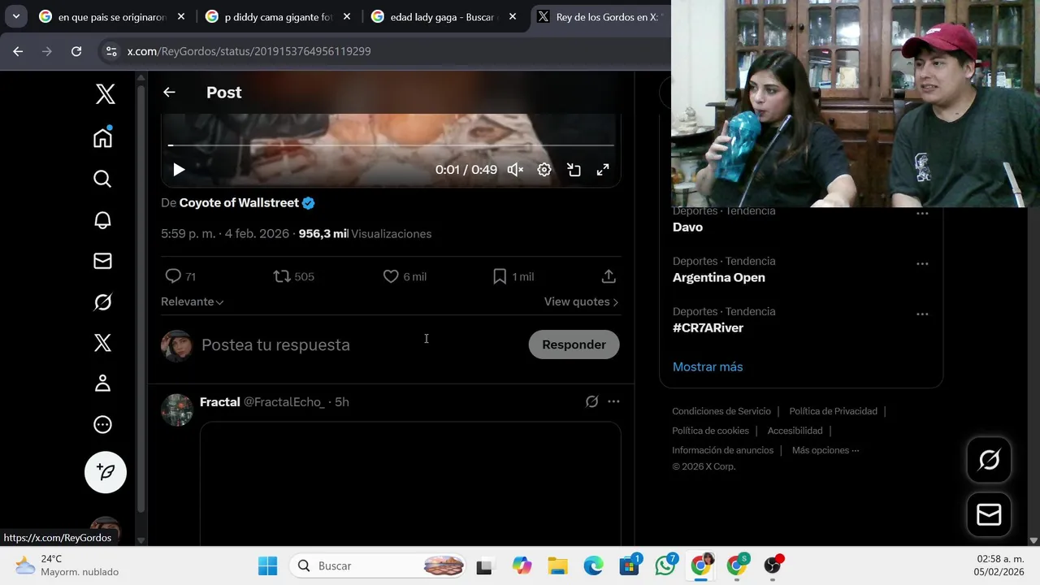Select 'Rey de los Gordos en X' tab
Screen dimensions: 1040x585
tap(600, 17)
